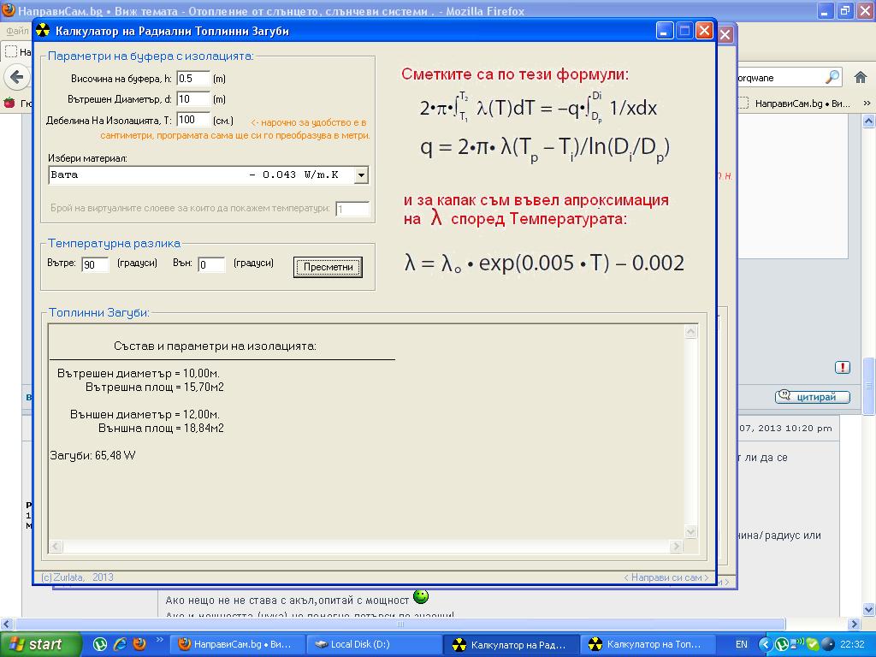
Task: Click the Направи си сам link
Action: [x=666, y=577]
